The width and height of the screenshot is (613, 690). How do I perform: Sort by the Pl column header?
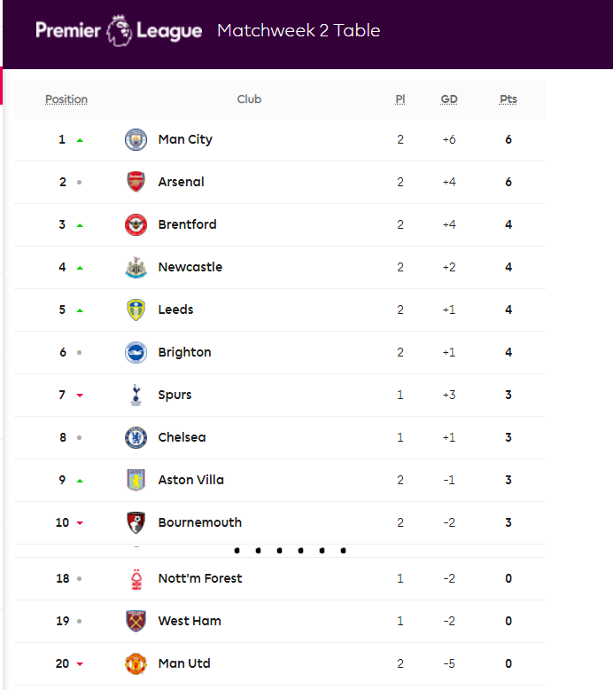click(400, 99)
